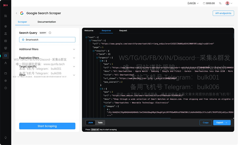Click the response panel vertical scrollbar
This screenshot has width=238, height=145.
(x=234, y=36)
